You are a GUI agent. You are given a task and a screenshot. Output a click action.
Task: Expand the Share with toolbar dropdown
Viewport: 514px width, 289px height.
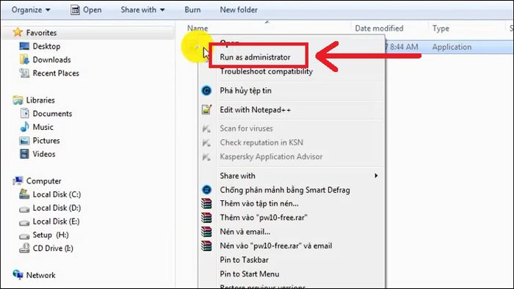[142, 10]
